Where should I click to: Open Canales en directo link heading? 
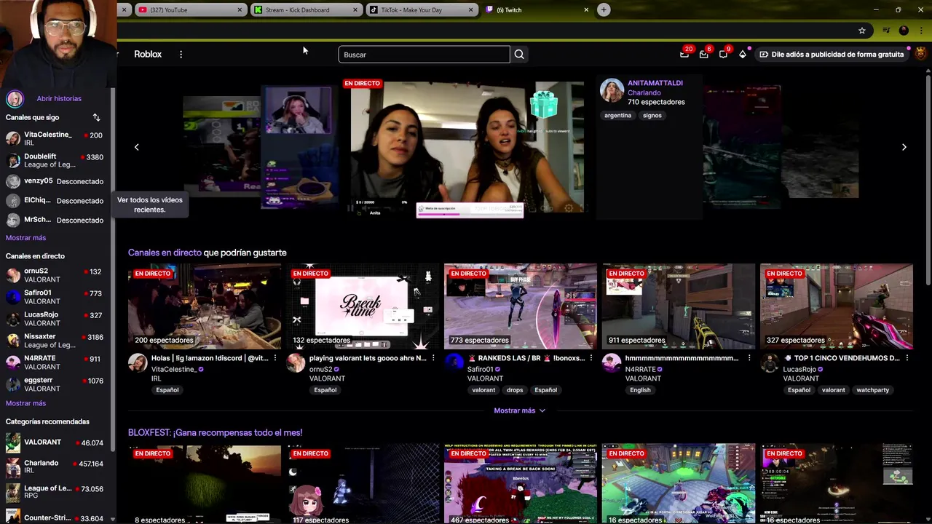165,253
